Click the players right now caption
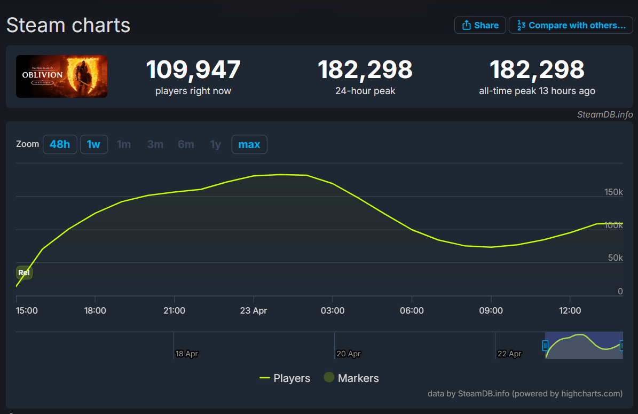This screenshot has width=638, height=414. tap(193, 91)
